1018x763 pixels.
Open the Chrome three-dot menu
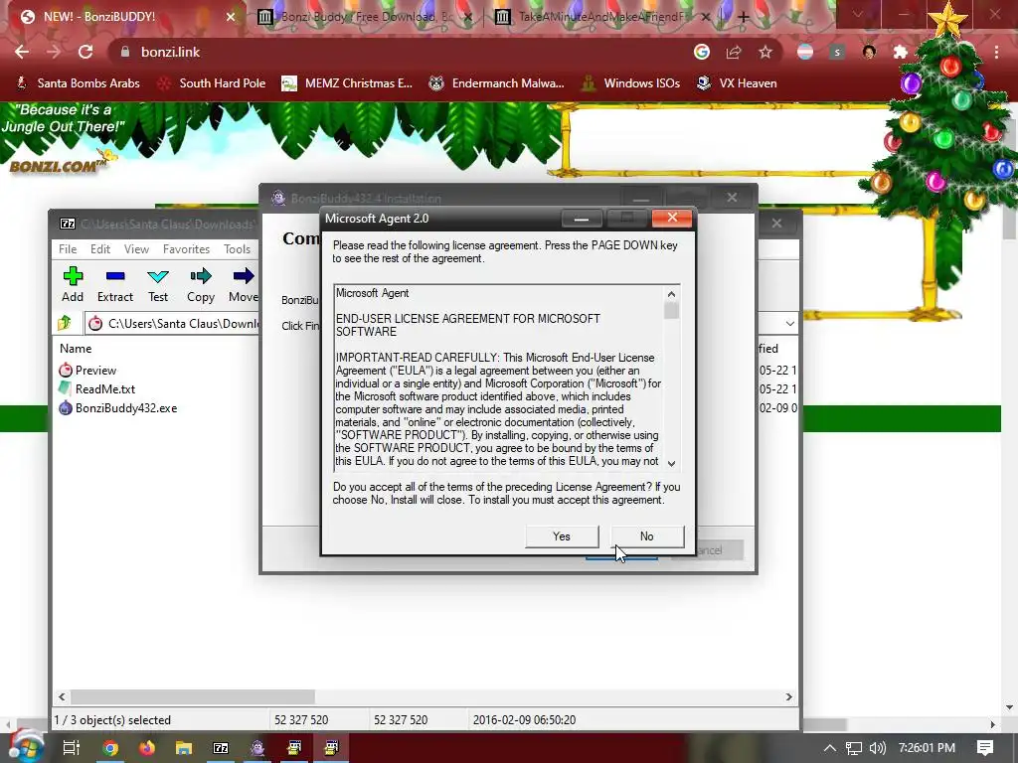click(996, 52)
